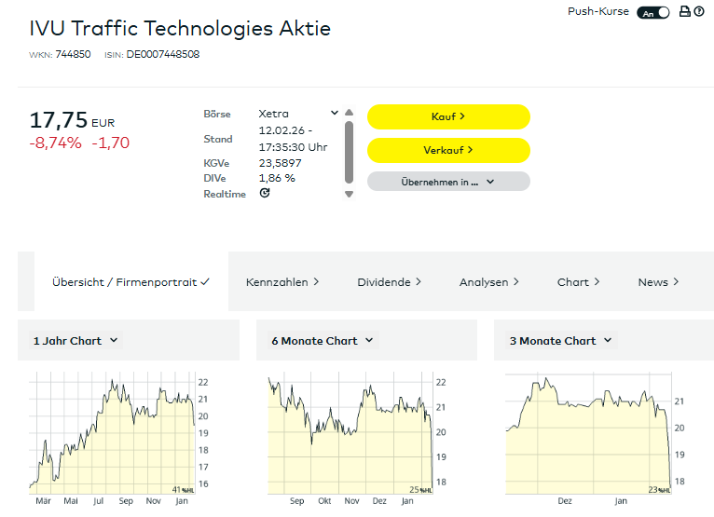Click the DIVe value 1,86 %

coord(277,178)
